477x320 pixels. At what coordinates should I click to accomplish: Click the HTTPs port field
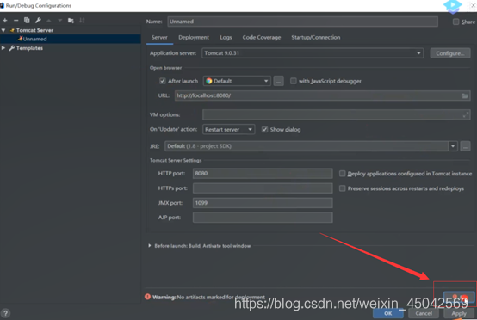(x=263, y=188)
